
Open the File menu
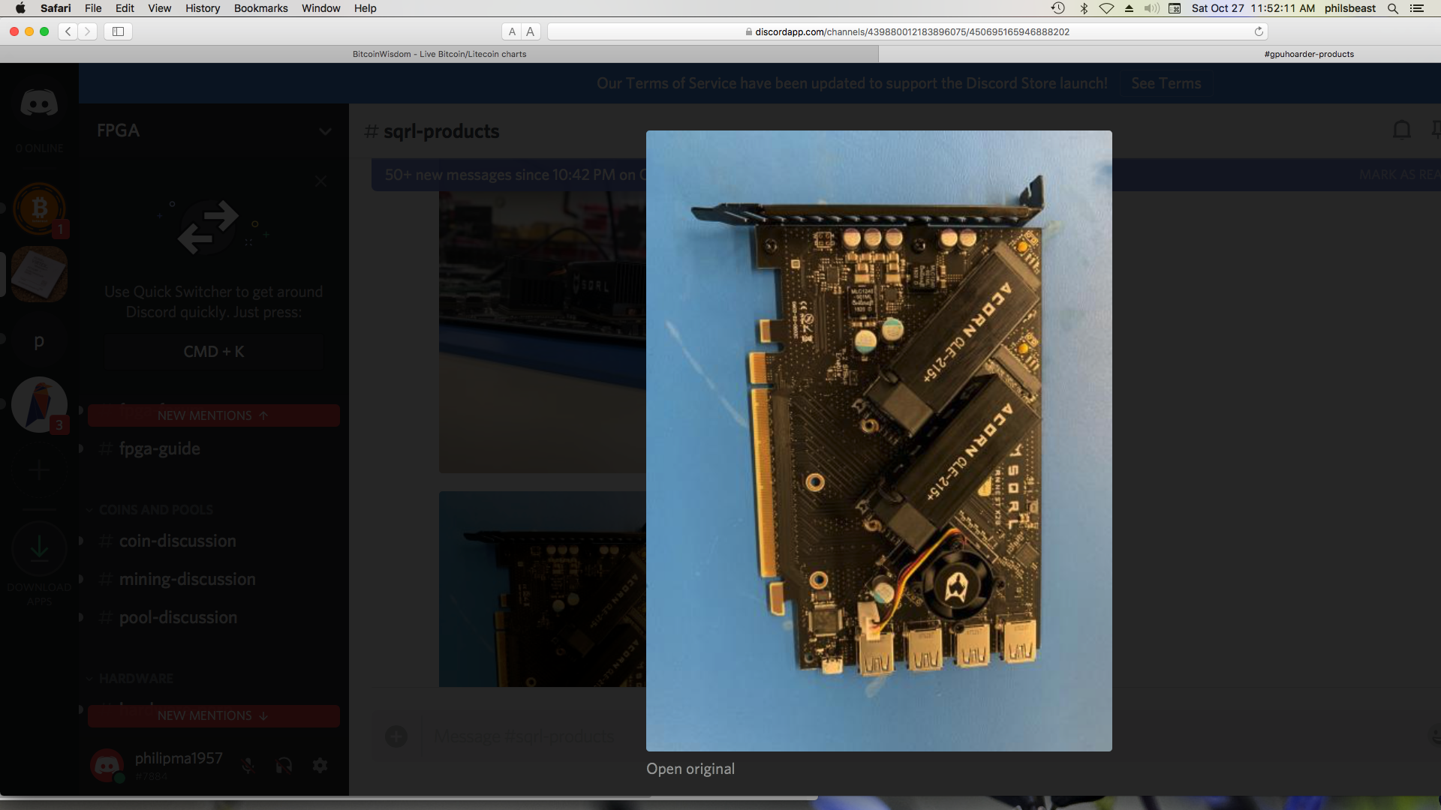click(93, 8)
